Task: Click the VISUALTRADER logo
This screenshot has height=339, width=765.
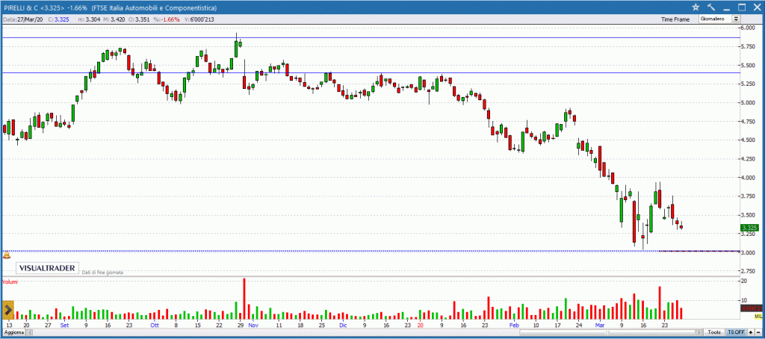Action: point(46,268)
